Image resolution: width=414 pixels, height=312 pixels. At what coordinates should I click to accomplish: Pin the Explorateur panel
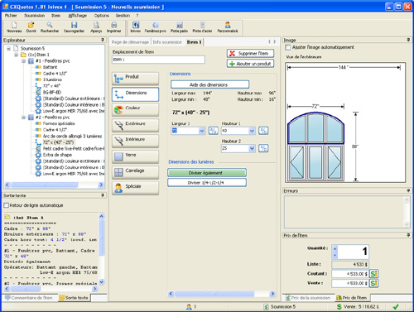[103, 40]
